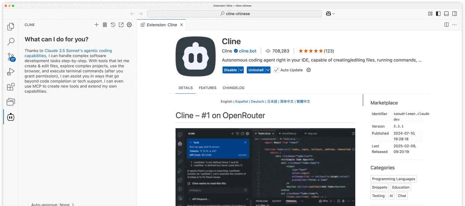Click the verified publisher badge
Screen dimensions: 465x206
[235, 51]
